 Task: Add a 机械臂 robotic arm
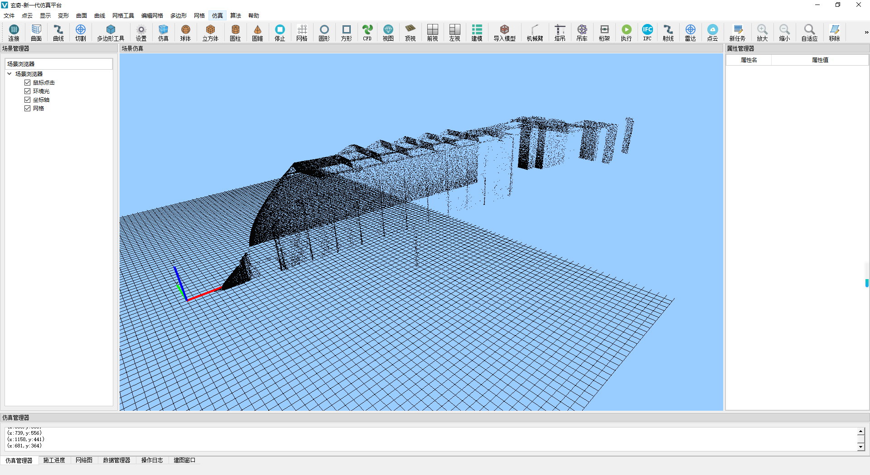pyautogui.click(x=535, y=33)
